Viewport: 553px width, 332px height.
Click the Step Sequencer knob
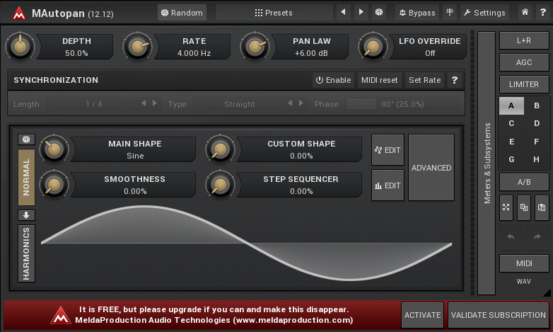point(220,184)
